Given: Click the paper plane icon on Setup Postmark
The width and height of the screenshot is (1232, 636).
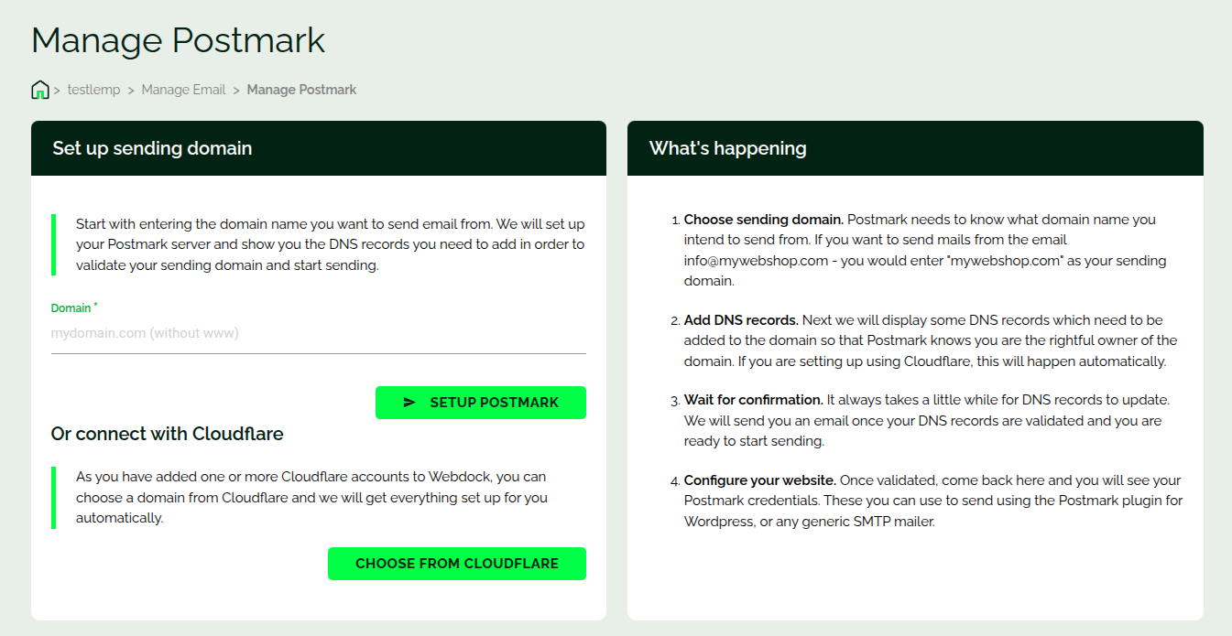Looking at the screenshot, I should 409,403.
